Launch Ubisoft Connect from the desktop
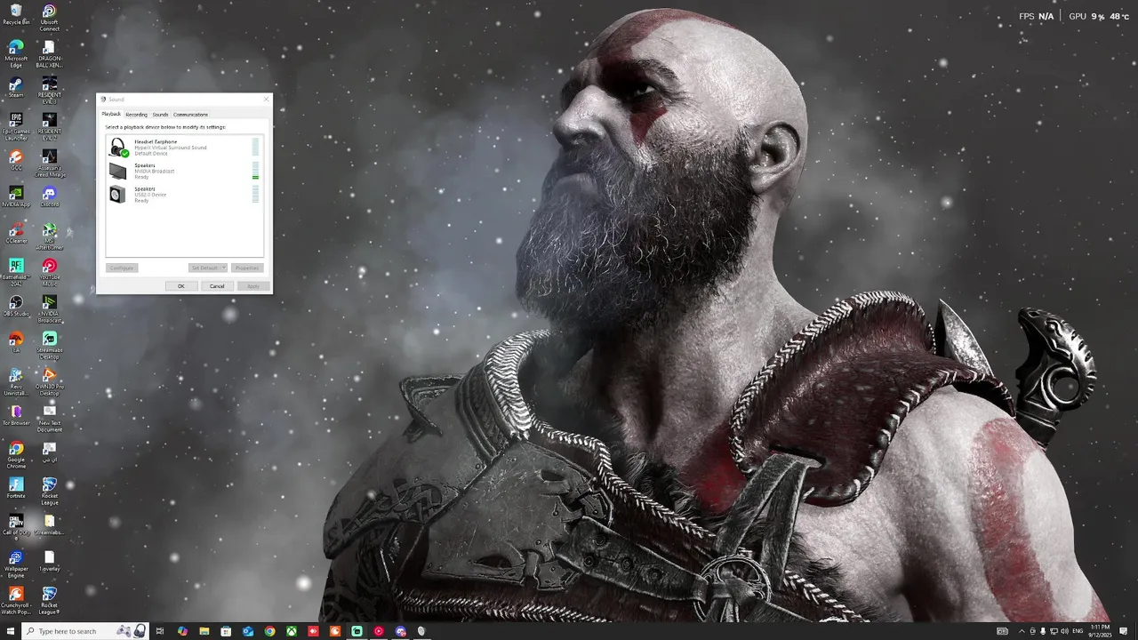The image size is (1138, 640). coord(50,18)
